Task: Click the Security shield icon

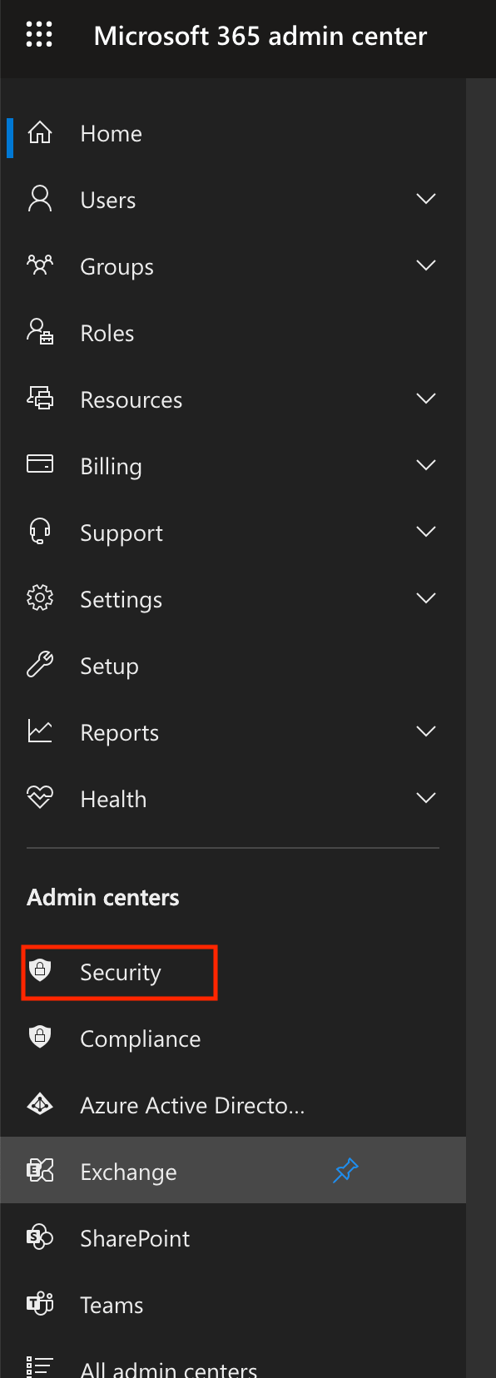Action: [40, 969]
